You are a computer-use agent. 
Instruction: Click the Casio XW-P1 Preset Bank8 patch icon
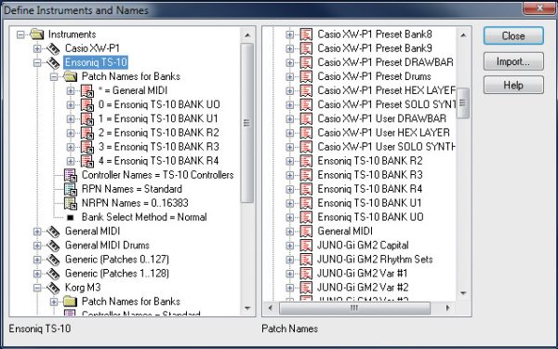[x=306, y=34]
